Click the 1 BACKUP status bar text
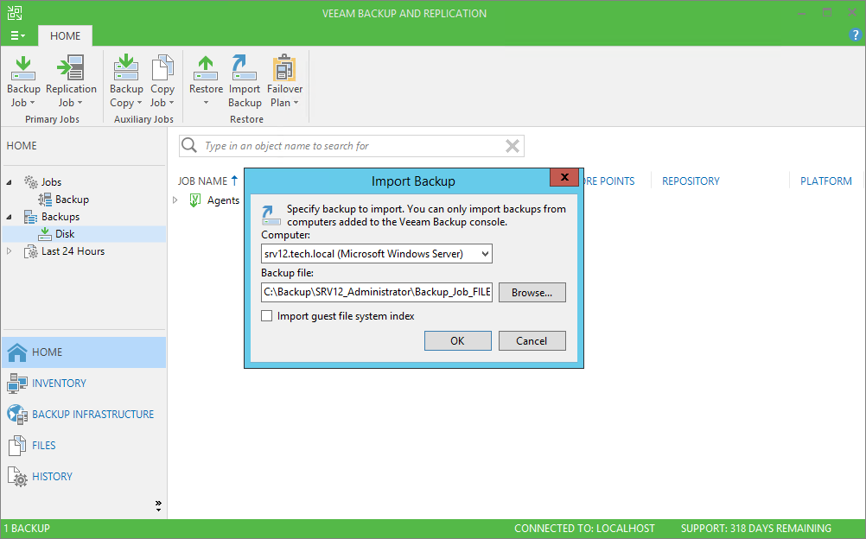Viewport: 866px width, 539px height. point(27,529)
